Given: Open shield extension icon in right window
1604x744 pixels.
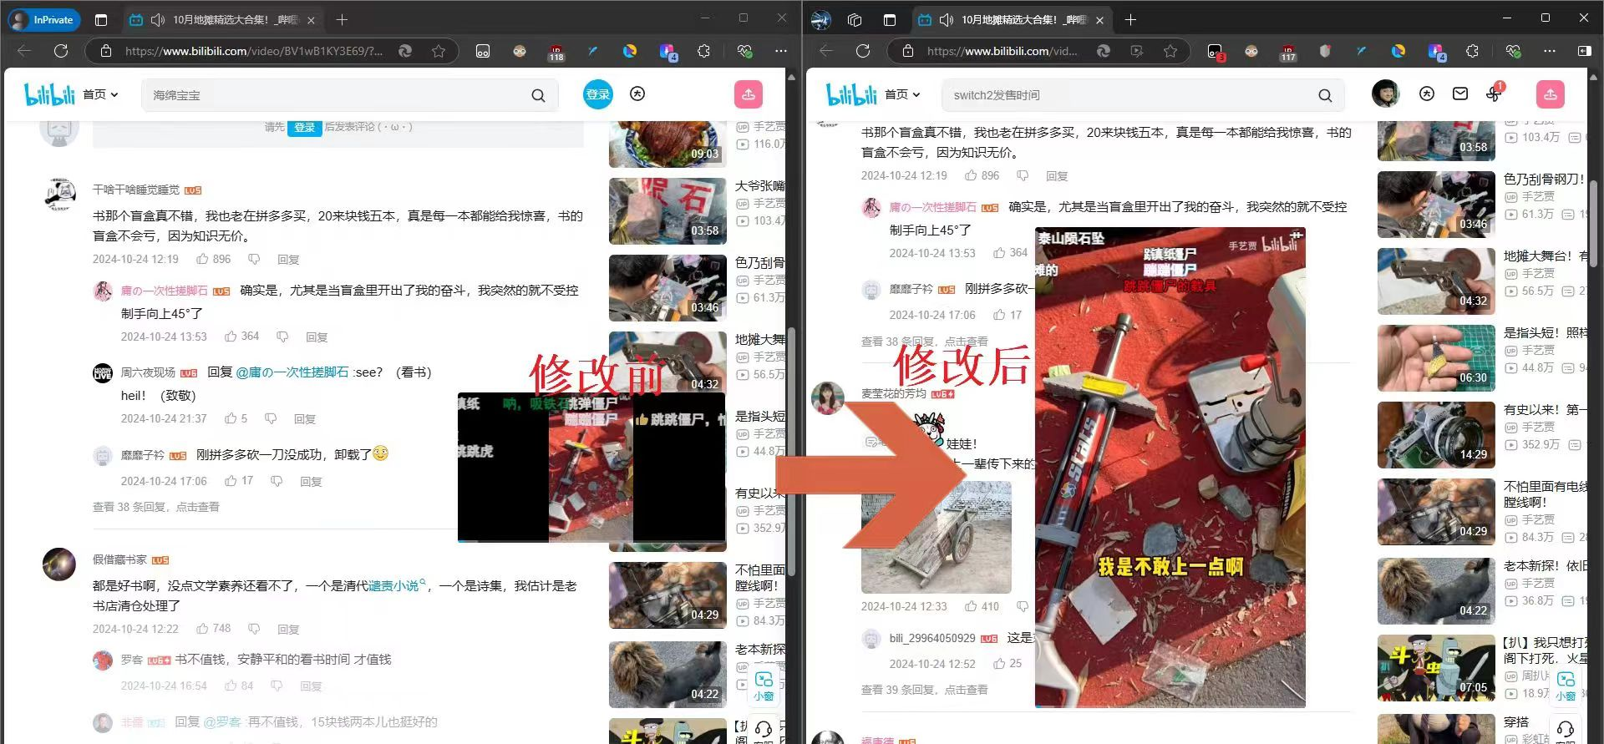Looking at the screenshot, I should (1324, 51).
